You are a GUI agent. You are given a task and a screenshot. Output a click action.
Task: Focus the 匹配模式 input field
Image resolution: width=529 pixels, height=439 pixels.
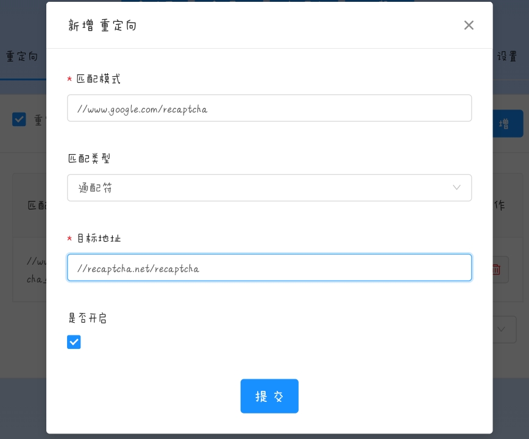click(x=269, y=108)
